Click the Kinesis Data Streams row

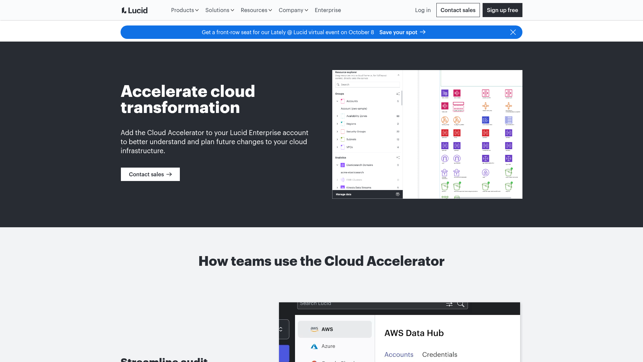pos(367,188)
